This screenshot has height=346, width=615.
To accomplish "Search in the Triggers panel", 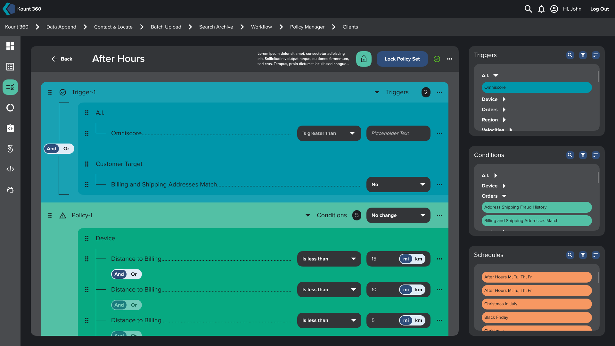I will pyautogui.click(x=570, y=55).
